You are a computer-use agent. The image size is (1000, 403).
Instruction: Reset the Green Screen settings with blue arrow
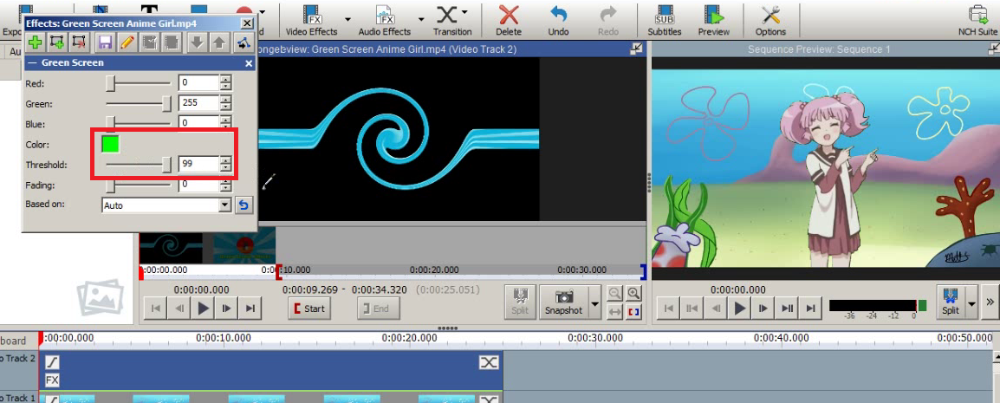point(244,205)
